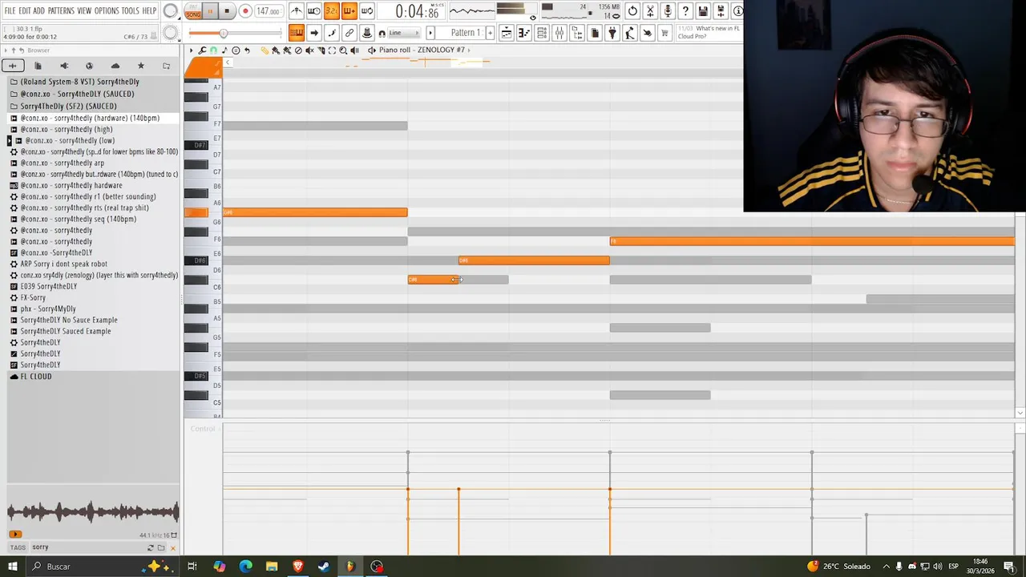
Task: Click the help question mark icon
Action: 685,11
